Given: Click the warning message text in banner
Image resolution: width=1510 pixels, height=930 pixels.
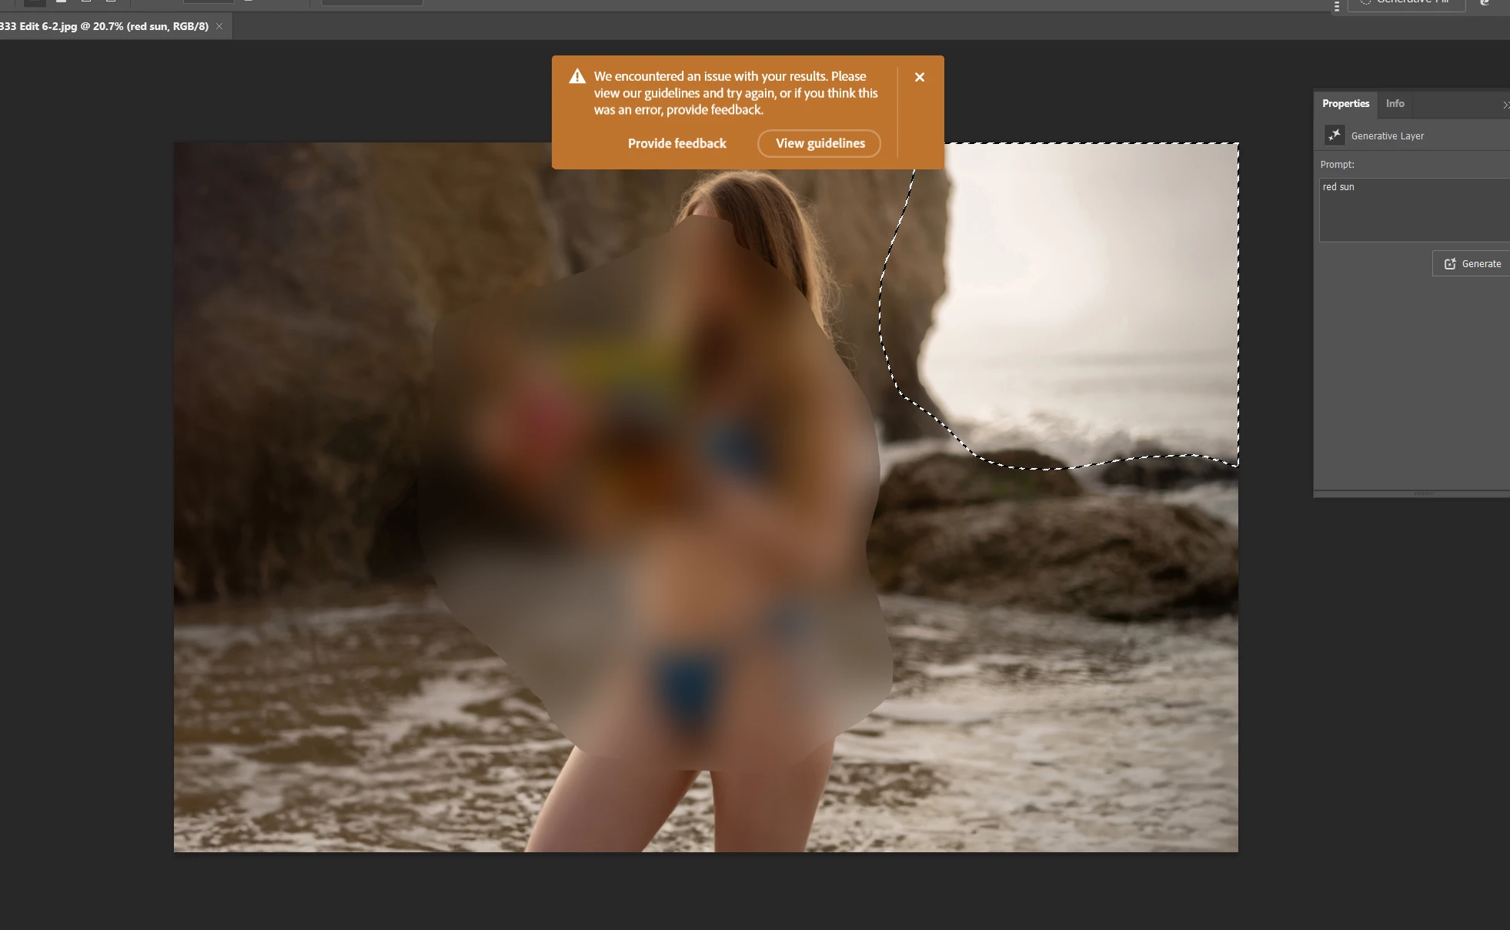Looking at the screenshot, I should tap(735, 93).
